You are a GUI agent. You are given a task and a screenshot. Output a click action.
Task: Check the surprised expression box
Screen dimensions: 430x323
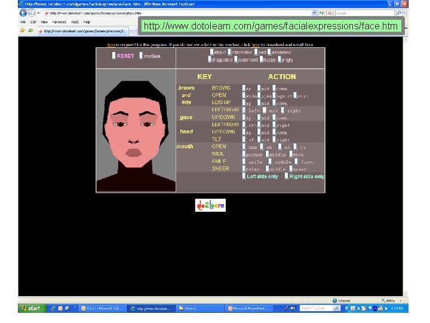235,59
